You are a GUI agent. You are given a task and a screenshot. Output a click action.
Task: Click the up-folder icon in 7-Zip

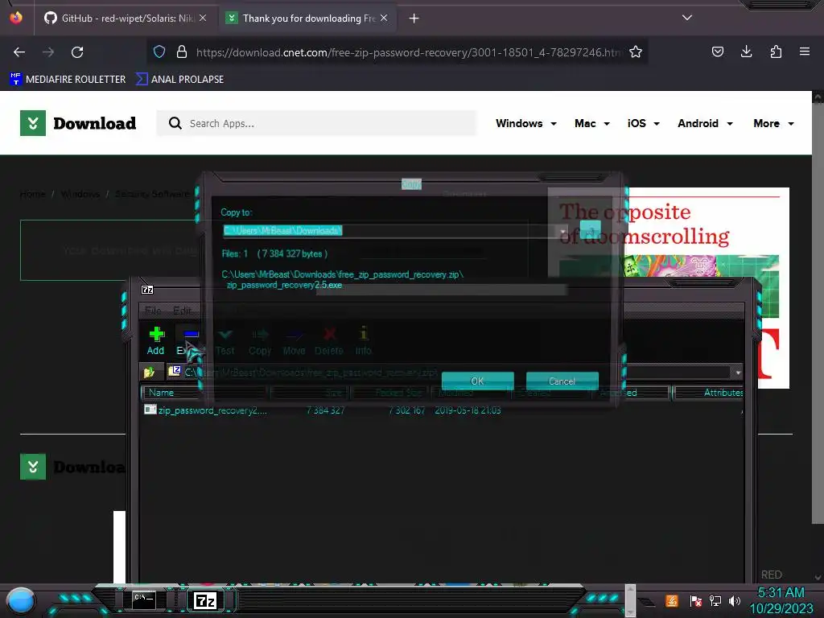click(x=149, y=372)
